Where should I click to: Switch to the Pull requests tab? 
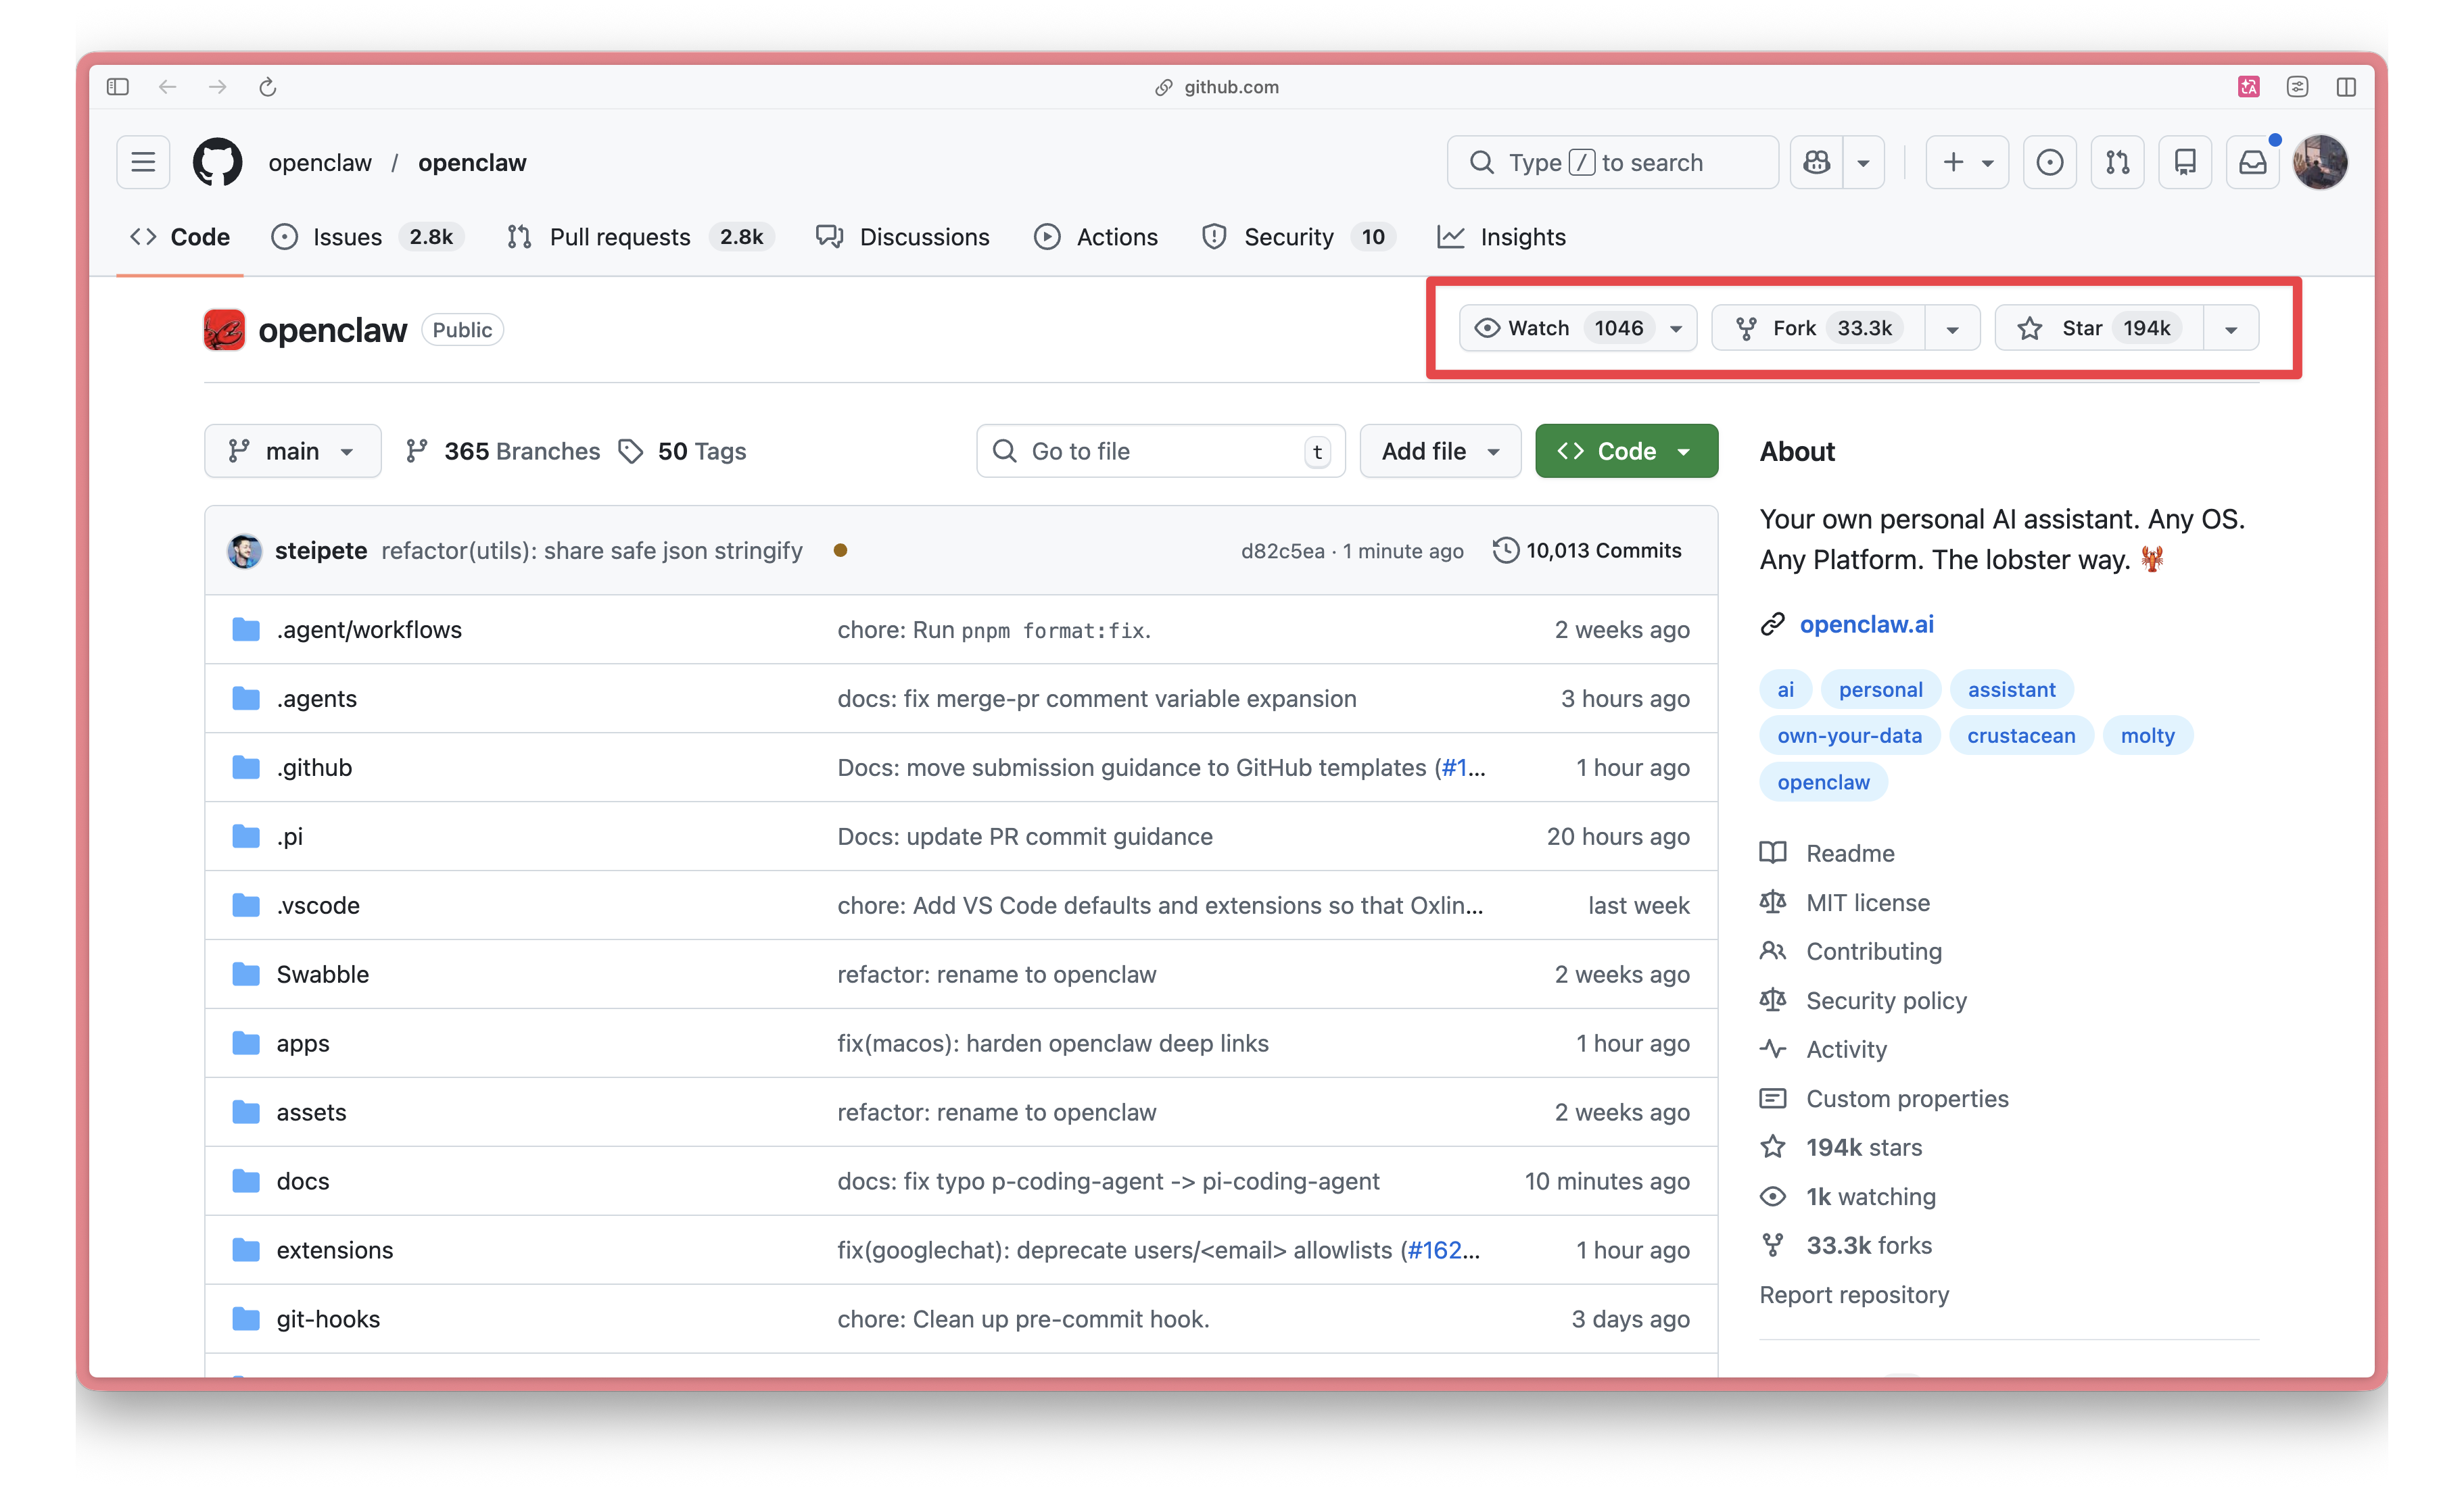pyautogui.click(x=640, y=237)
